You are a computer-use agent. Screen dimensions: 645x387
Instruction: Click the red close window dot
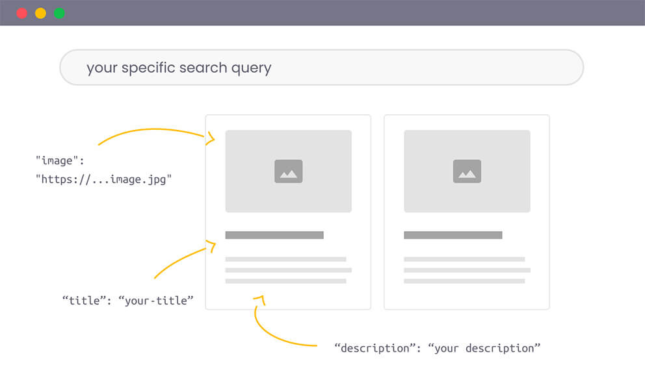pos(22,13)
